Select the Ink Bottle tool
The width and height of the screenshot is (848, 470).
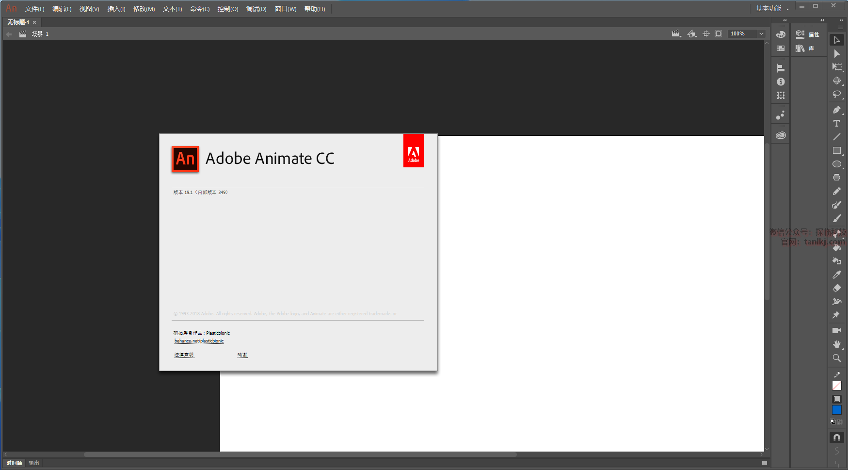(837, 261)
